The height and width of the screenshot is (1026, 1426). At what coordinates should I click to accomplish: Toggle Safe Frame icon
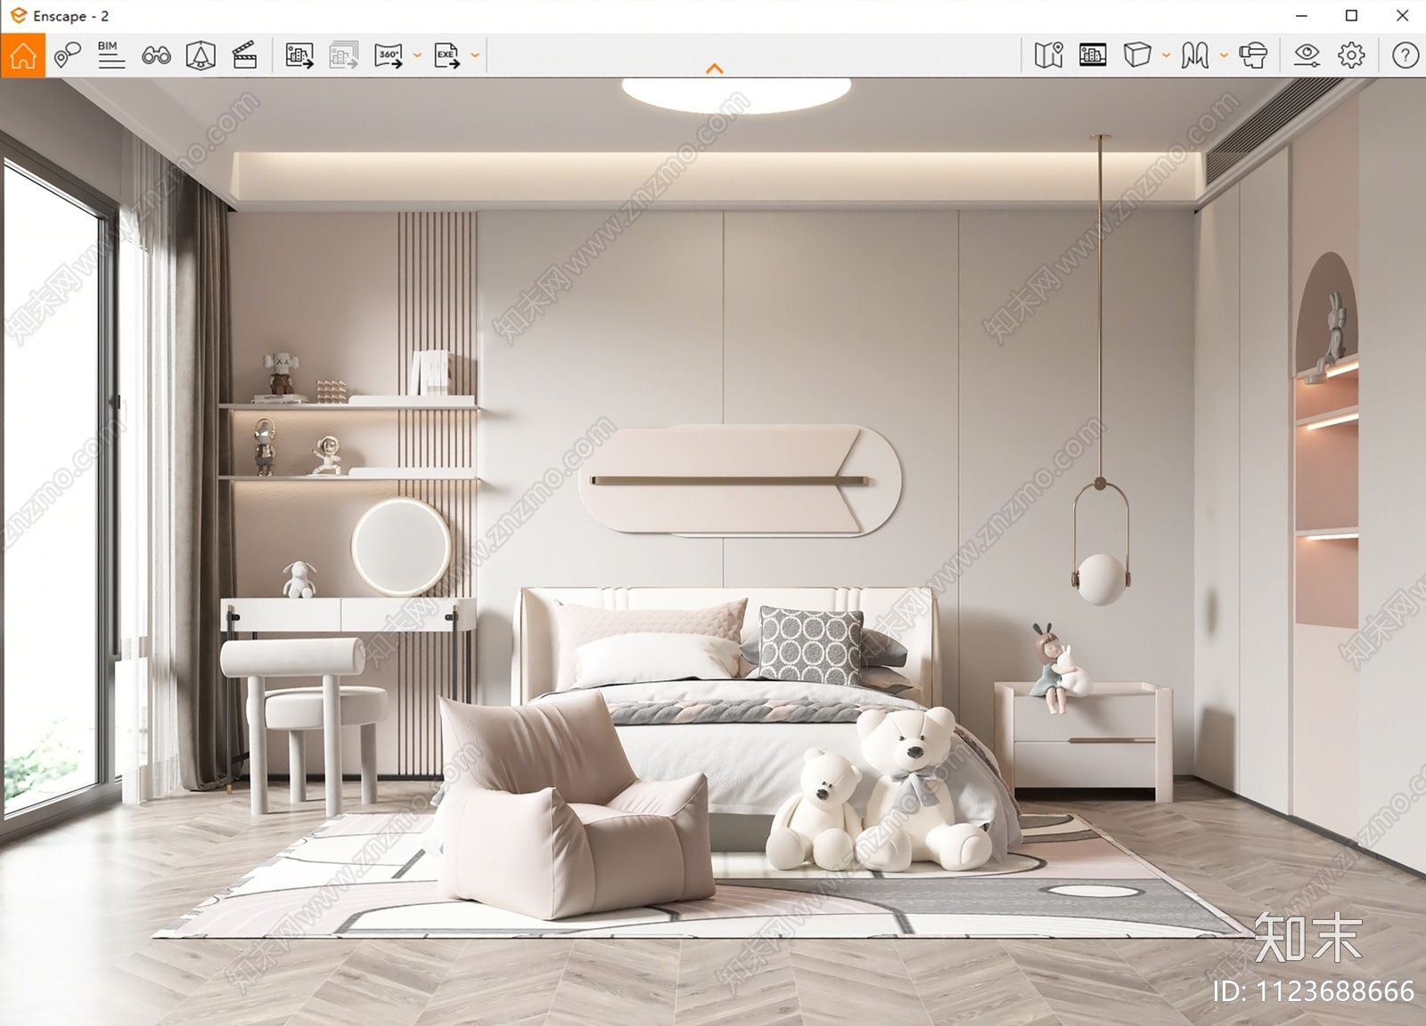1093,55
